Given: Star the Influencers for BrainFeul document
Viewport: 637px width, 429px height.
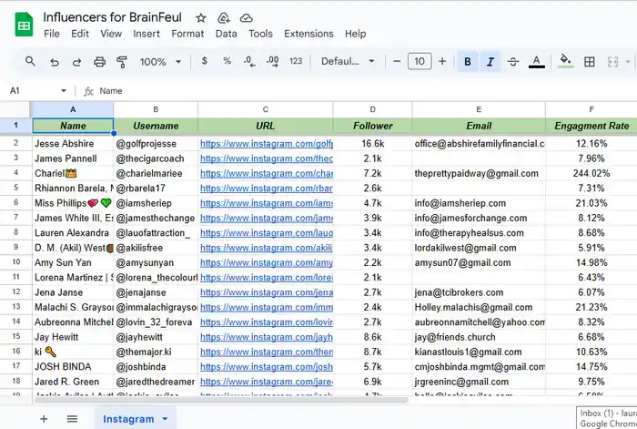Looking at the screenshot, I should coord(201,18).
